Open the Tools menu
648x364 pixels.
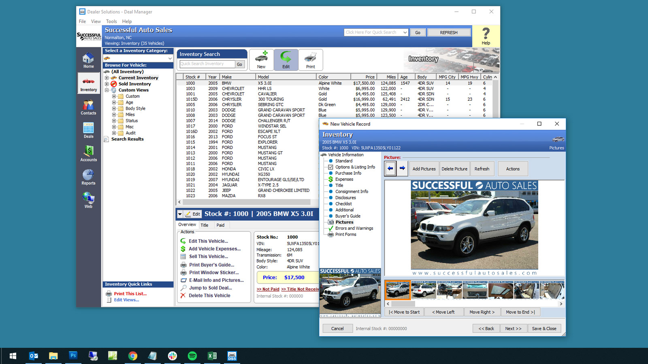coord(111,21)
